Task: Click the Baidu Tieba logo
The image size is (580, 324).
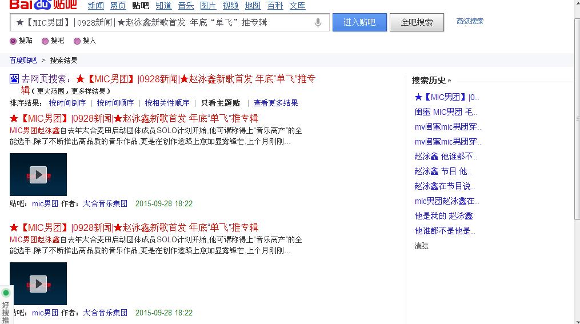Action: click(x=43, y=5)
